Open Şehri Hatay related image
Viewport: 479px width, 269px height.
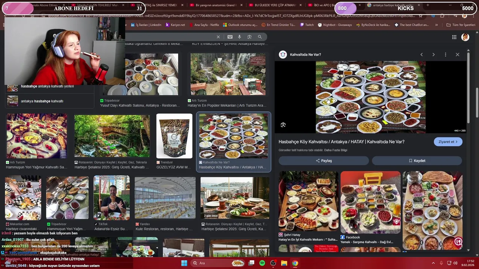click(308, 201)
